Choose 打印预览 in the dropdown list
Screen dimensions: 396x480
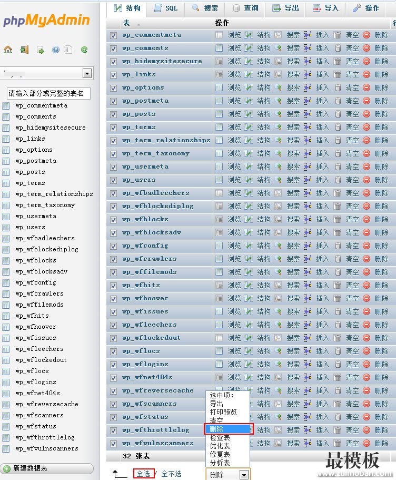(x=228, y=412)
